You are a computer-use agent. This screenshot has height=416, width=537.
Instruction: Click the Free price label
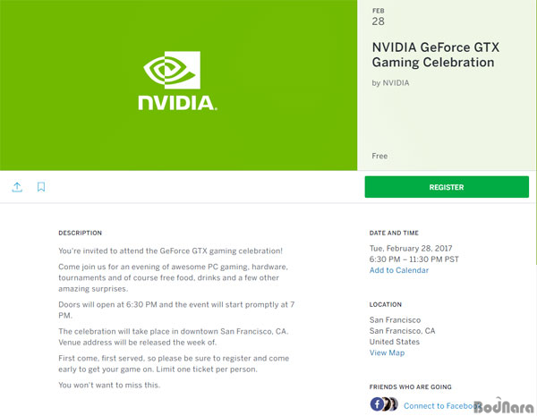379,156
